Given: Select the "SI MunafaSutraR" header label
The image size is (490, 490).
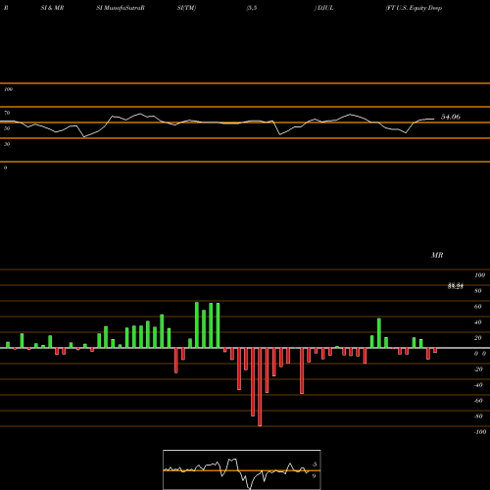Looking at the screenshot, I should pos(121,8).
